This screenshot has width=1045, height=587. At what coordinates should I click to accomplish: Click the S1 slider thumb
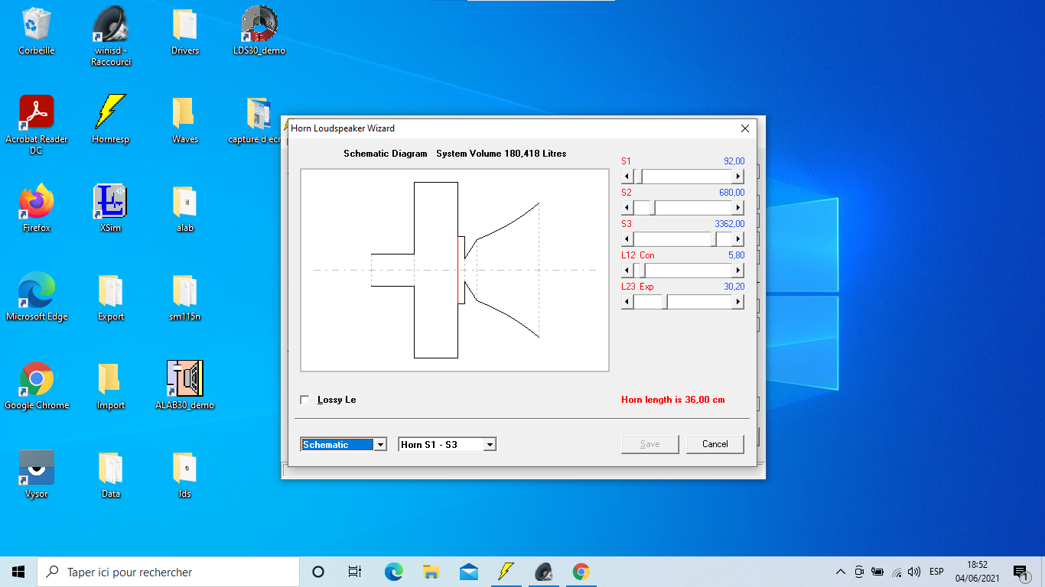638,176
